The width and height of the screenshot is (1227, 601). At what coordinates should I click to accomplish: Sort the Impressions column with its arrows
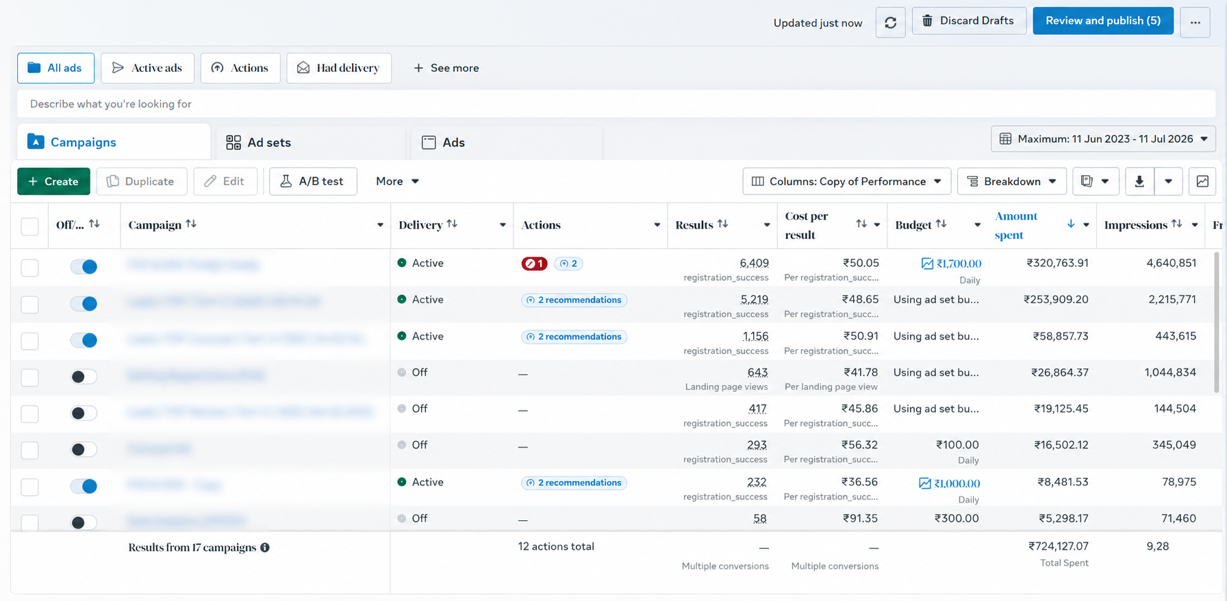point(1176,224)
